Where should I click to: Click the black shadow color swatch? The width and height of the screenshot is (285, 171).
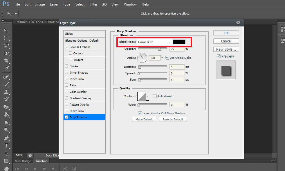(179, 42)
